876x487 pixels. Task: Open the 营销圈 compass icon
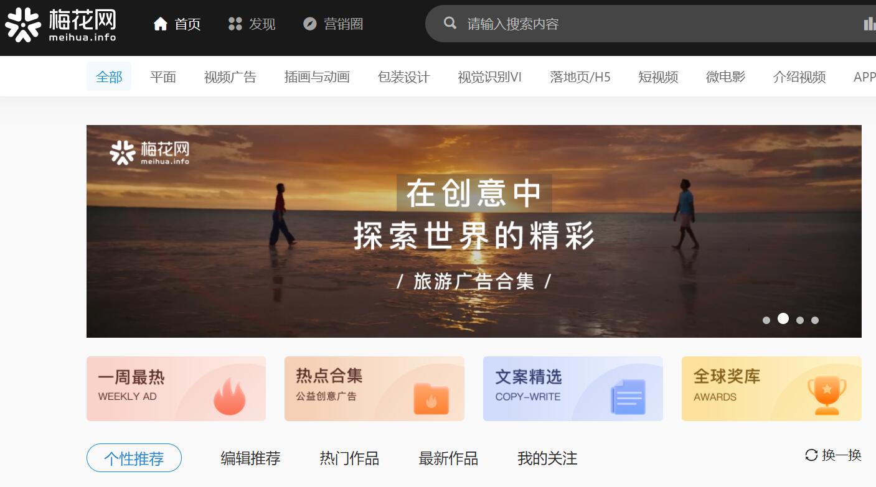pos(309,24)
